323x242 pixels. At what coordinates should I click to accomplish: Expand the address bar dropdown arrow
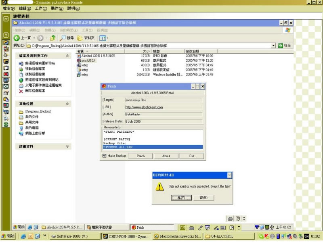(273, 46)
